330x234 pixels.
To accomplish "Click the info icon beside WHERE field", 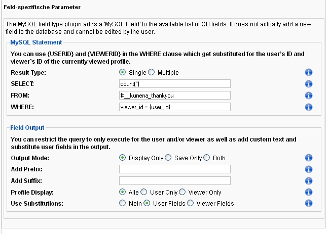I will click(x=309, y=107).
